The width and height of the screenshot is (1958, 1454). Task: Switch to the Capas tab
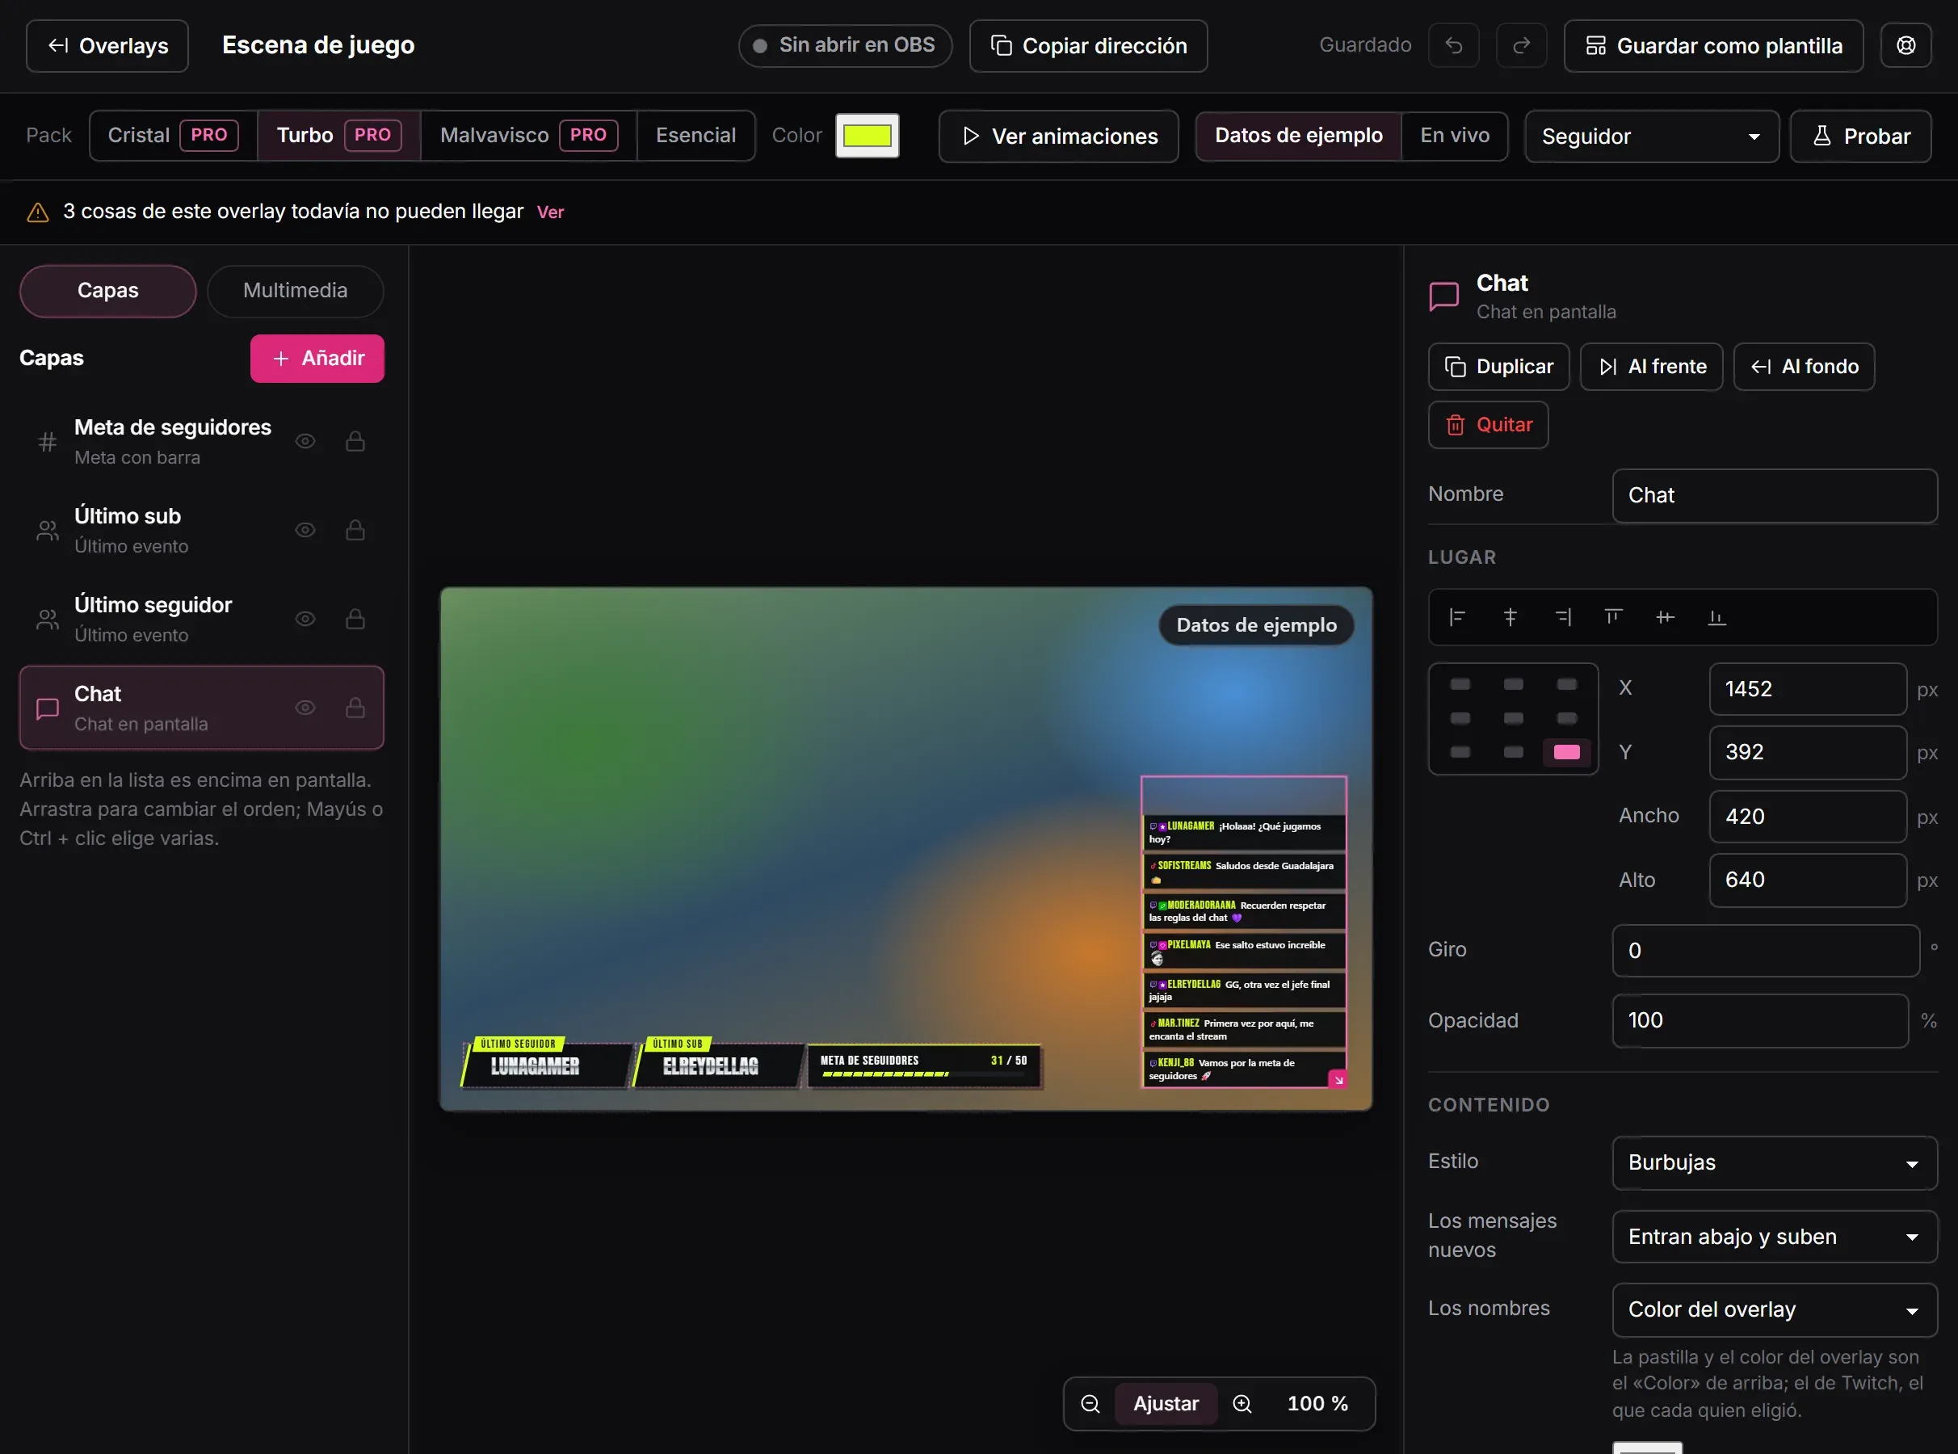pos(108,292)
